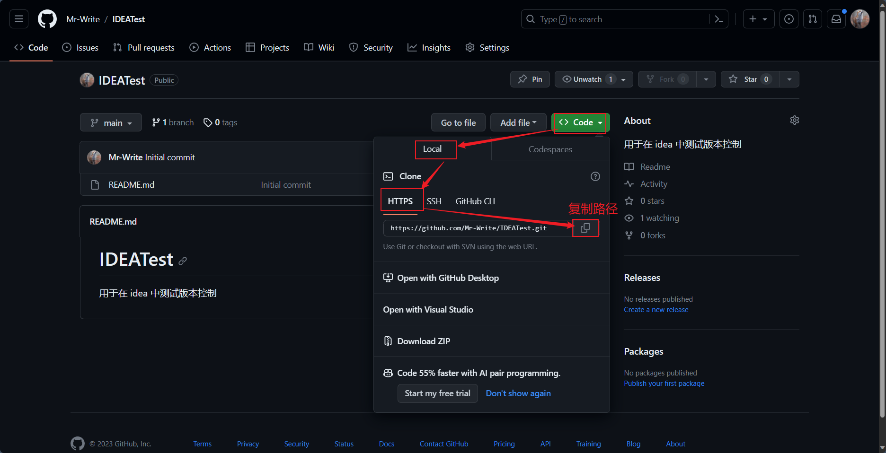Open the Wiki tab

pos(319,47)
